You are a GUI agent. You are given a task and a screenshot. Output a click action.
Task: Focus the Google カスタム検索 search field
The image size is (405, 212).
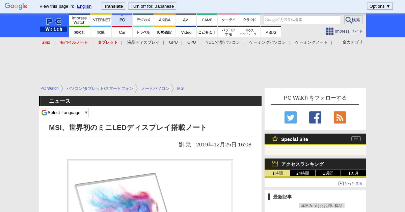(302, 20)
